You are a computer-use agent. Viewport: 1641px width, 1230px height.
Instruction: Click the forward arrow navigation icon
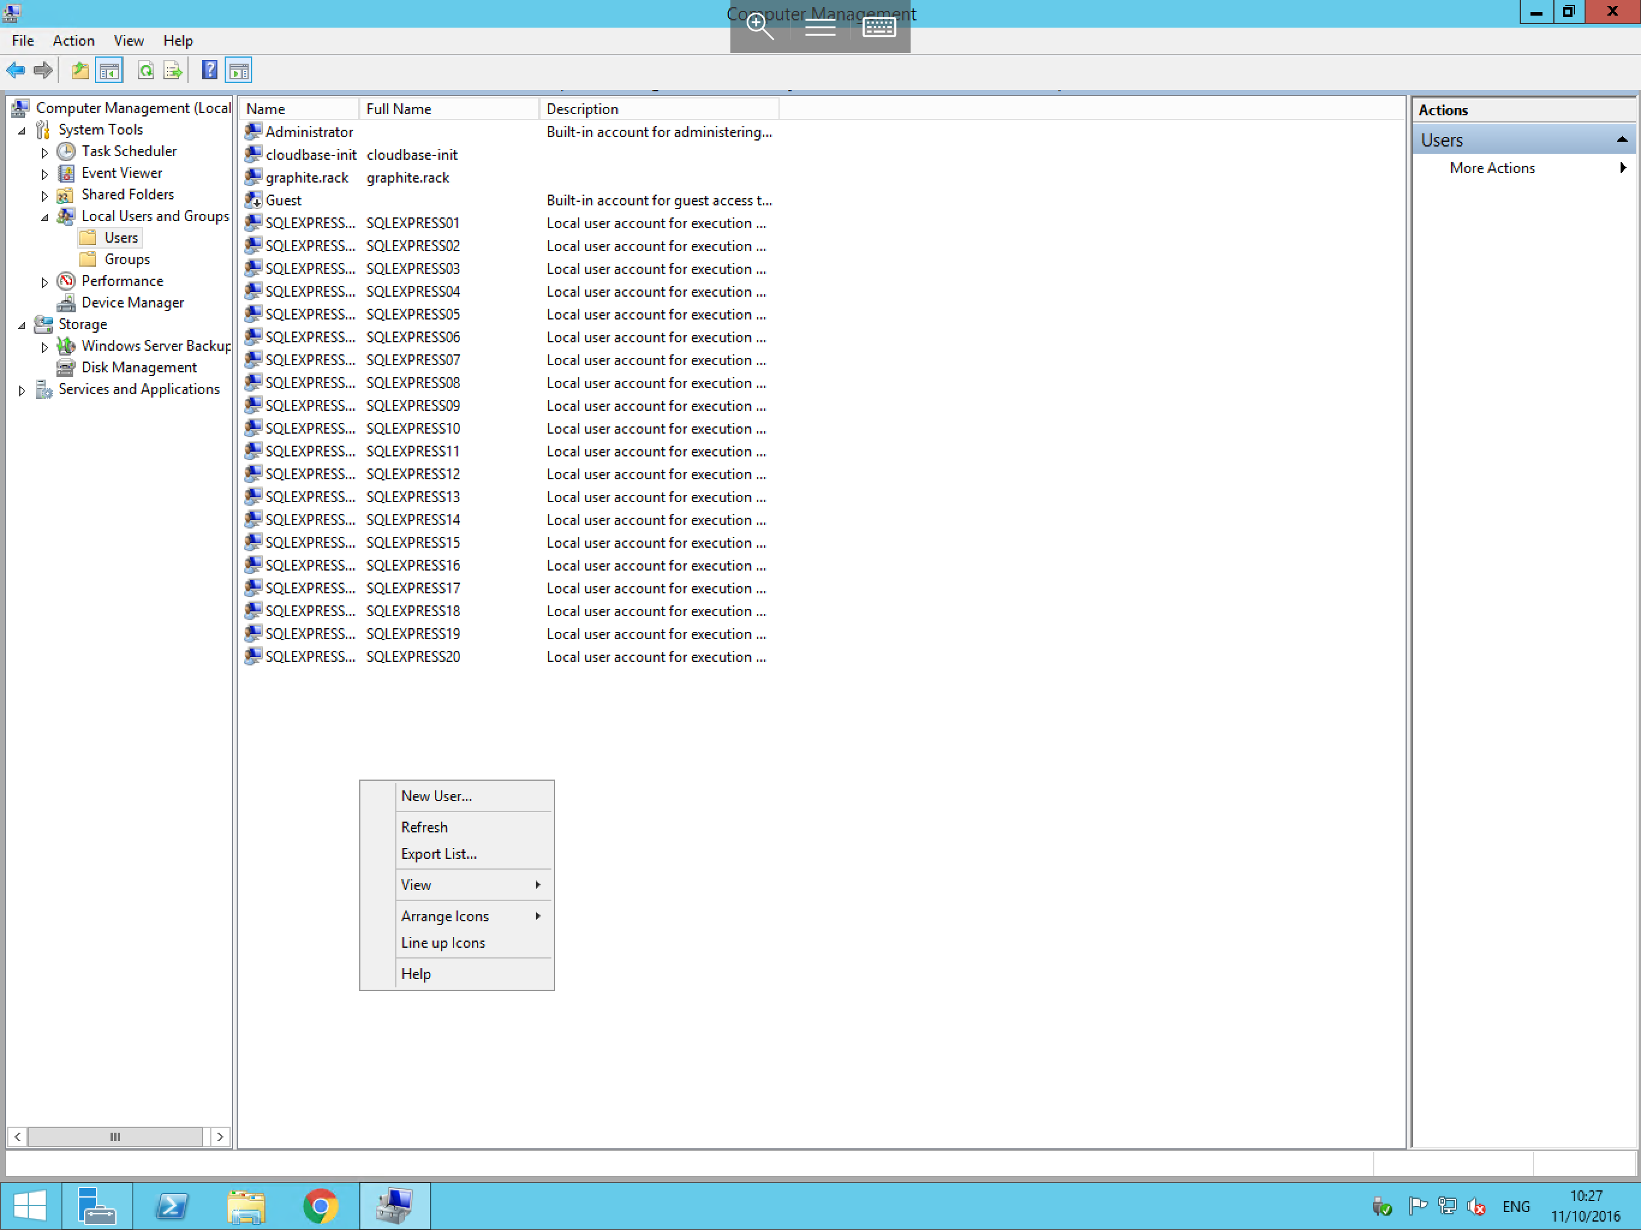[42, 70]
